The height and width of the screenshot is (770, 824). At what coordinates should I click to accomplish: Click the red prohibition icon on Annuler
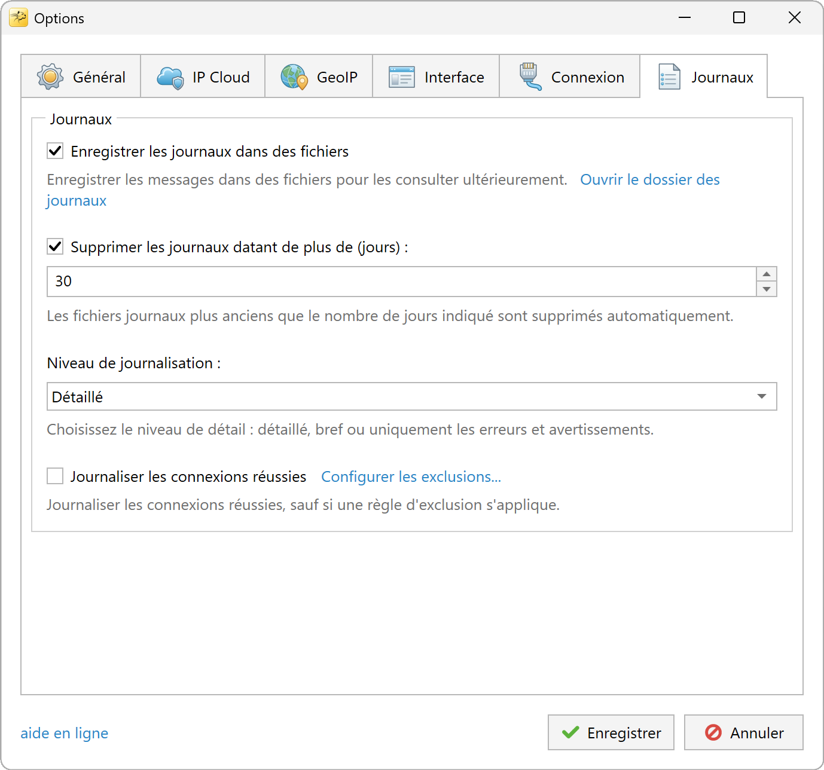[x=713, y=732]
